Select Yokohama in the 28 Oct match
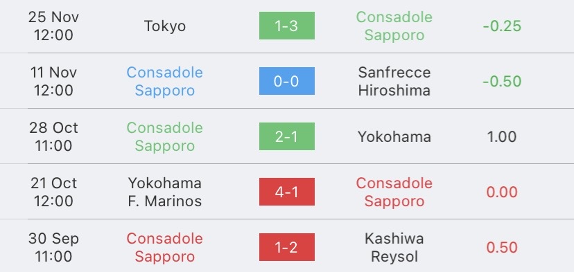Viewport: 574px width, 272px height. [394, 137]
